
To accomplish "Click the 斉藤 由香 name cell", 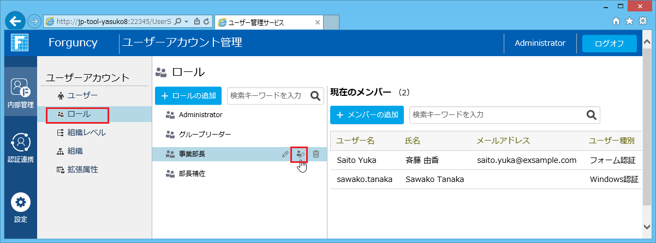I will click(422, 160).
